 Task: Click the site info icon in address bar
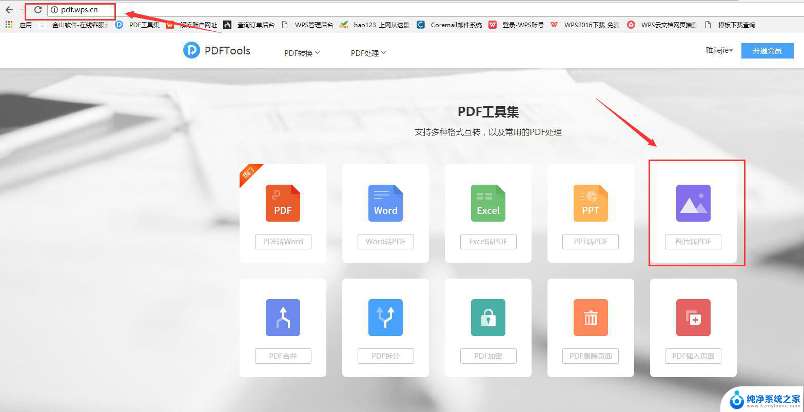point(54,10)
